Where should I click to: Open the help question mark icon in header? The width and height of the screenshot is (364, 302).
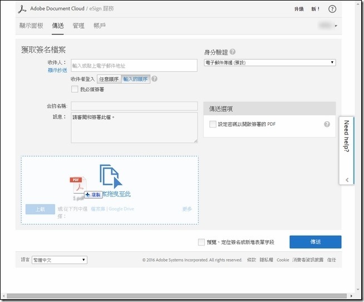click(x=332, y=9)
